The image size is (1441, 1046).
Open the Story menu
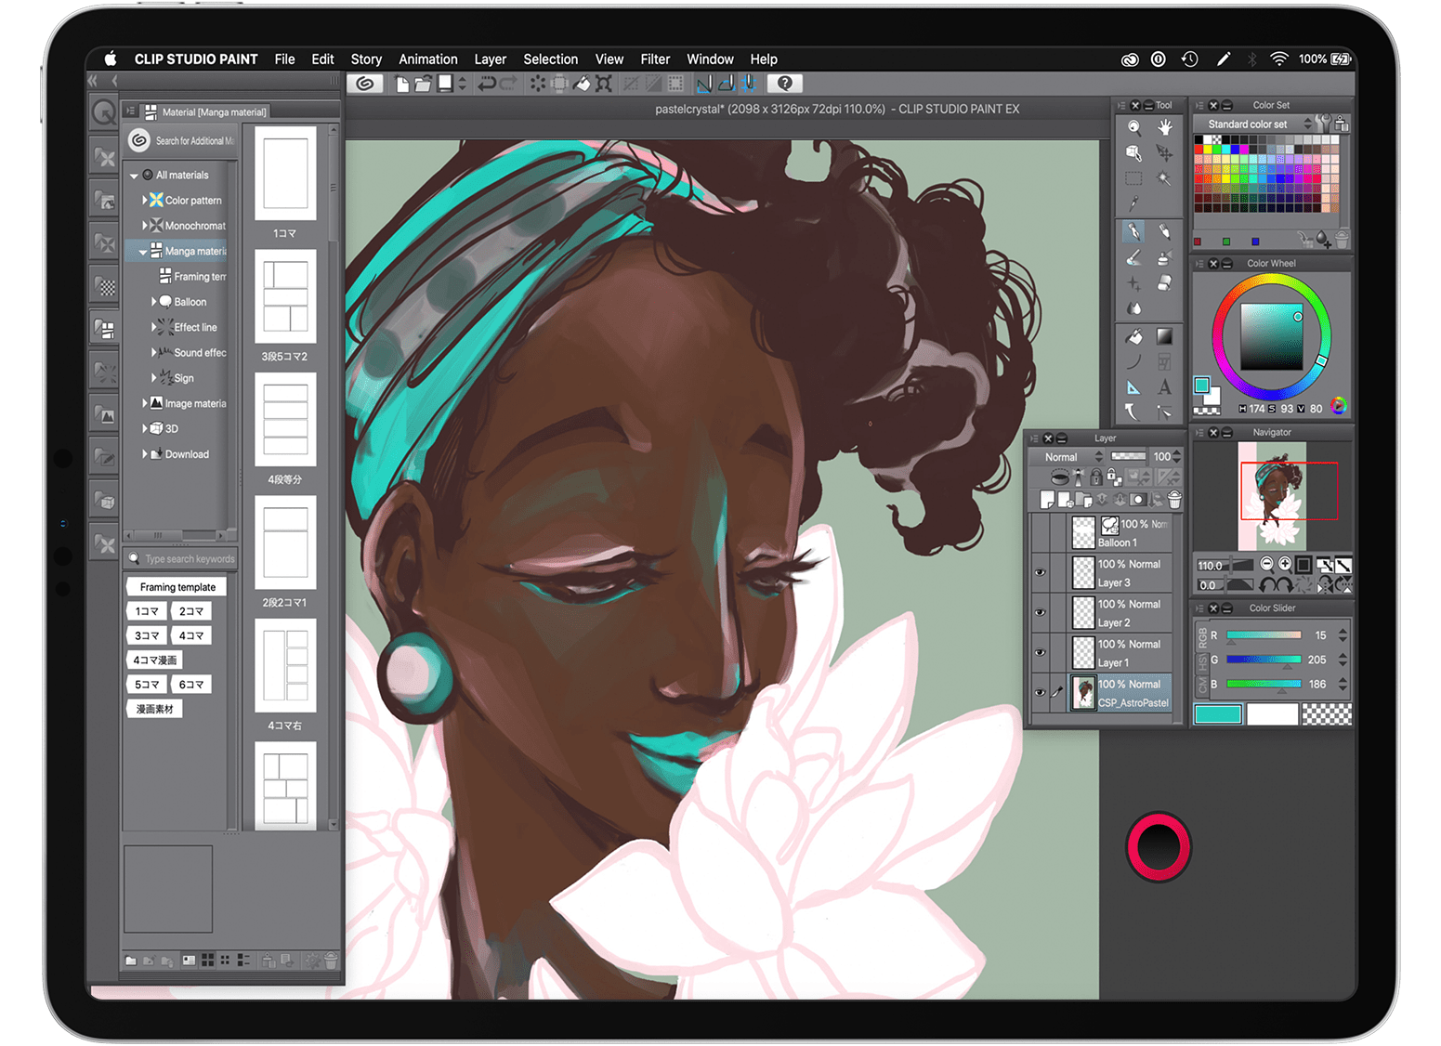coord(366,59)
